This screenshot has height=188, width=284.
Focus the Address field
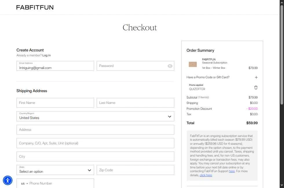95,130
